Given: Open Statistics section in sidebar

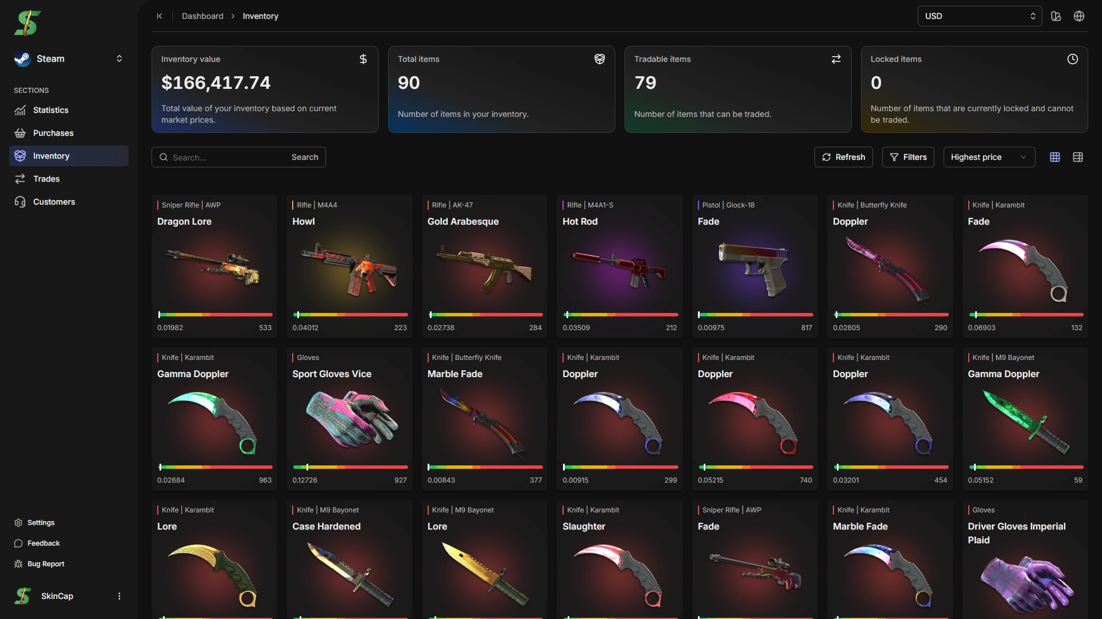Looking at the screenshot, I should point(69,110).
